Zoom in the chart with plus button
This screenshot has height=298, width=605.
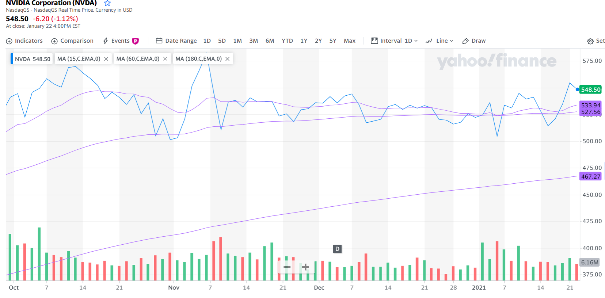pyautogui.click(x=305, y=267)
